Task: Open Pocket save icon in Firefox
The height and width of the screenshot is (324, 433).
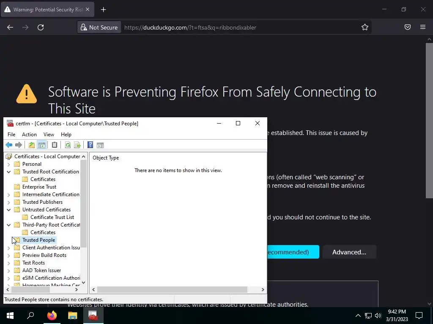Action: [x=408, y=27]
